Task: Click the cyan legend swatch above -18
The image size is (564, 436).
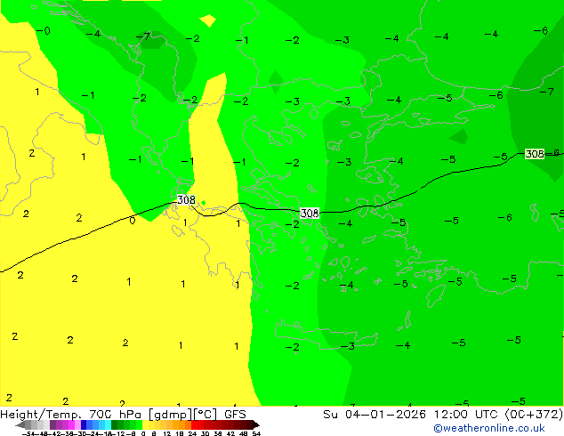Action: click(108, 424)
